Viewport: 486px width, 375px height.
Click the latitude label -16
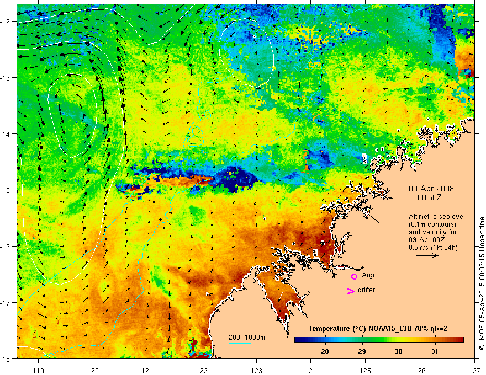6,247
